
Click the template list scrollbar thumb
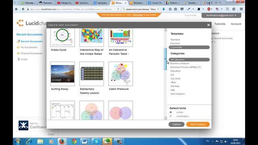point(165,59)
